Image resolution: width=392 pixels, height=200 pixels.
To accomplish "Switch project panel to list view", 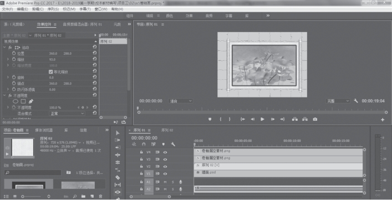I will (6, 197).
